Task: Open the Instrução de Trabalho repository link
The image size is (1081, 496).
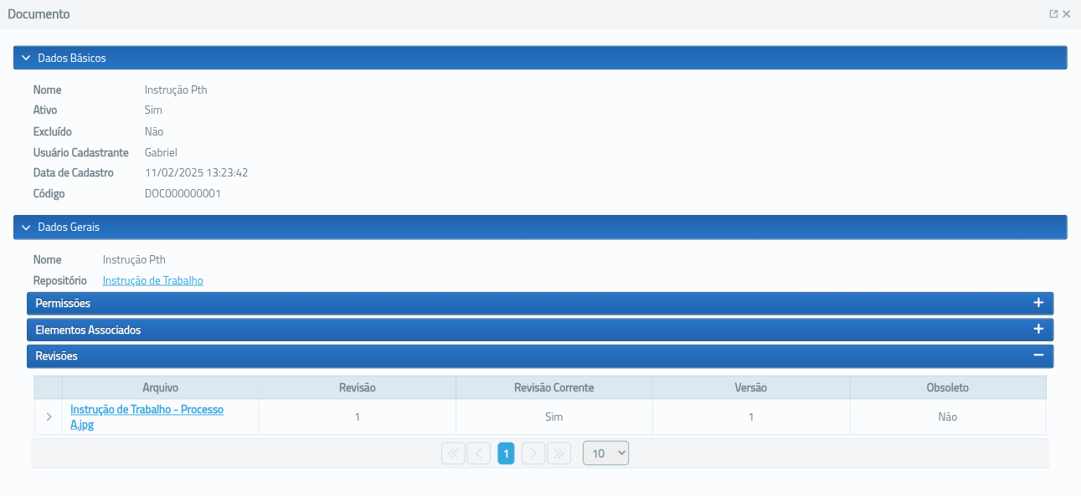Action: coord(152,281)
